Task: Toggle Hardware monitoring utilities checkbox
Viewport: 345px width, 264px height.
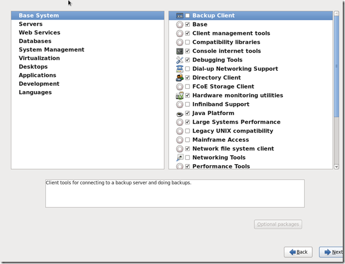Action: [187, 95]
